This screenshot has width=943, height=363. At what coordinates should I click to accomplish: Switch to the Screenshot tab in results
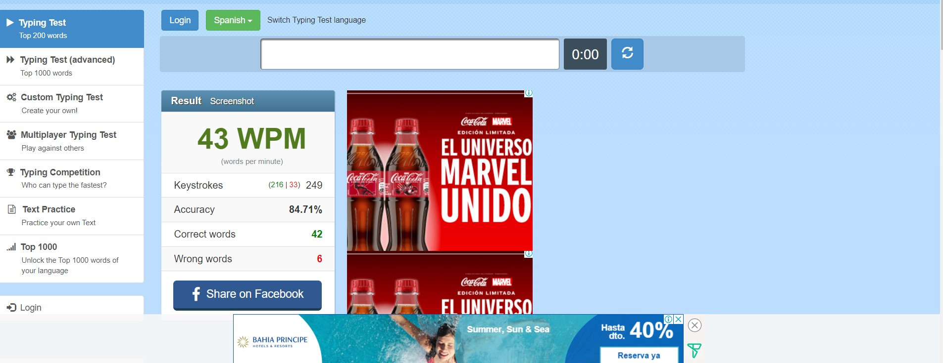click(232, 101)
